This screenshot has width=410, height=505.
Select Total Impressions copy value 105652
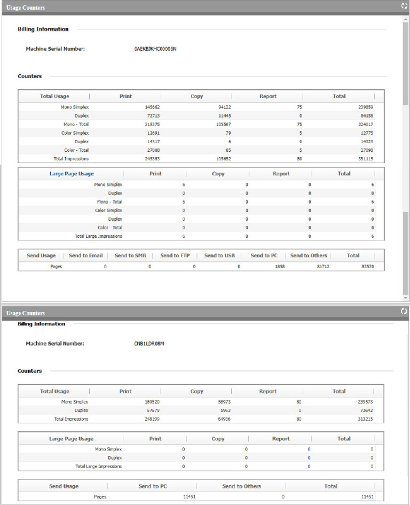[223, 159]
